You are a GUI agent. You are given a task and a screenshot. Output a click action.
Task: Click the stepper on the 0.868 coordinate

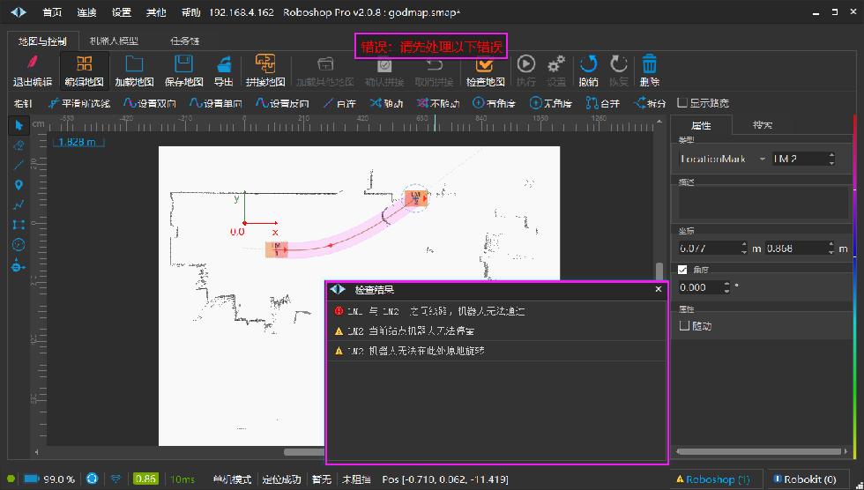pyautogui.click(x=830, y=249)
